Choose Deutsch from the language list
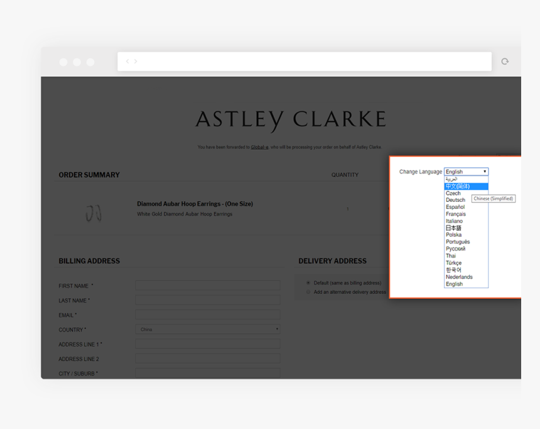 [x=456, y=200]
